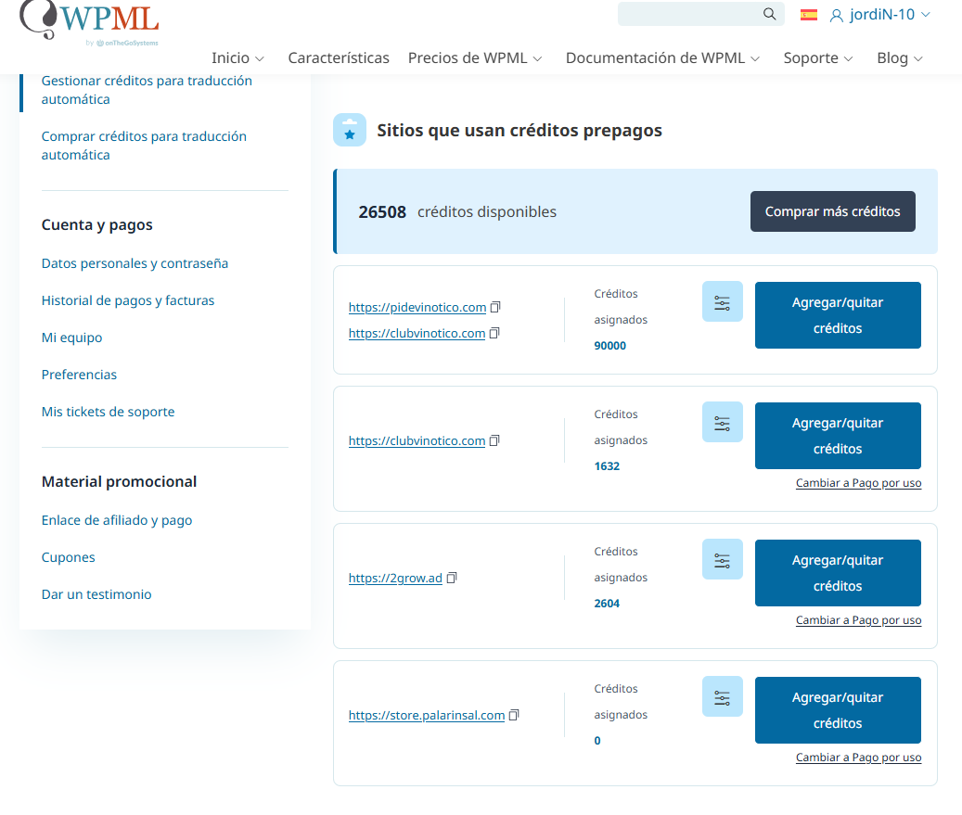
Task: Open Comprar créditos para traducción automática
Action: point(144,146)
